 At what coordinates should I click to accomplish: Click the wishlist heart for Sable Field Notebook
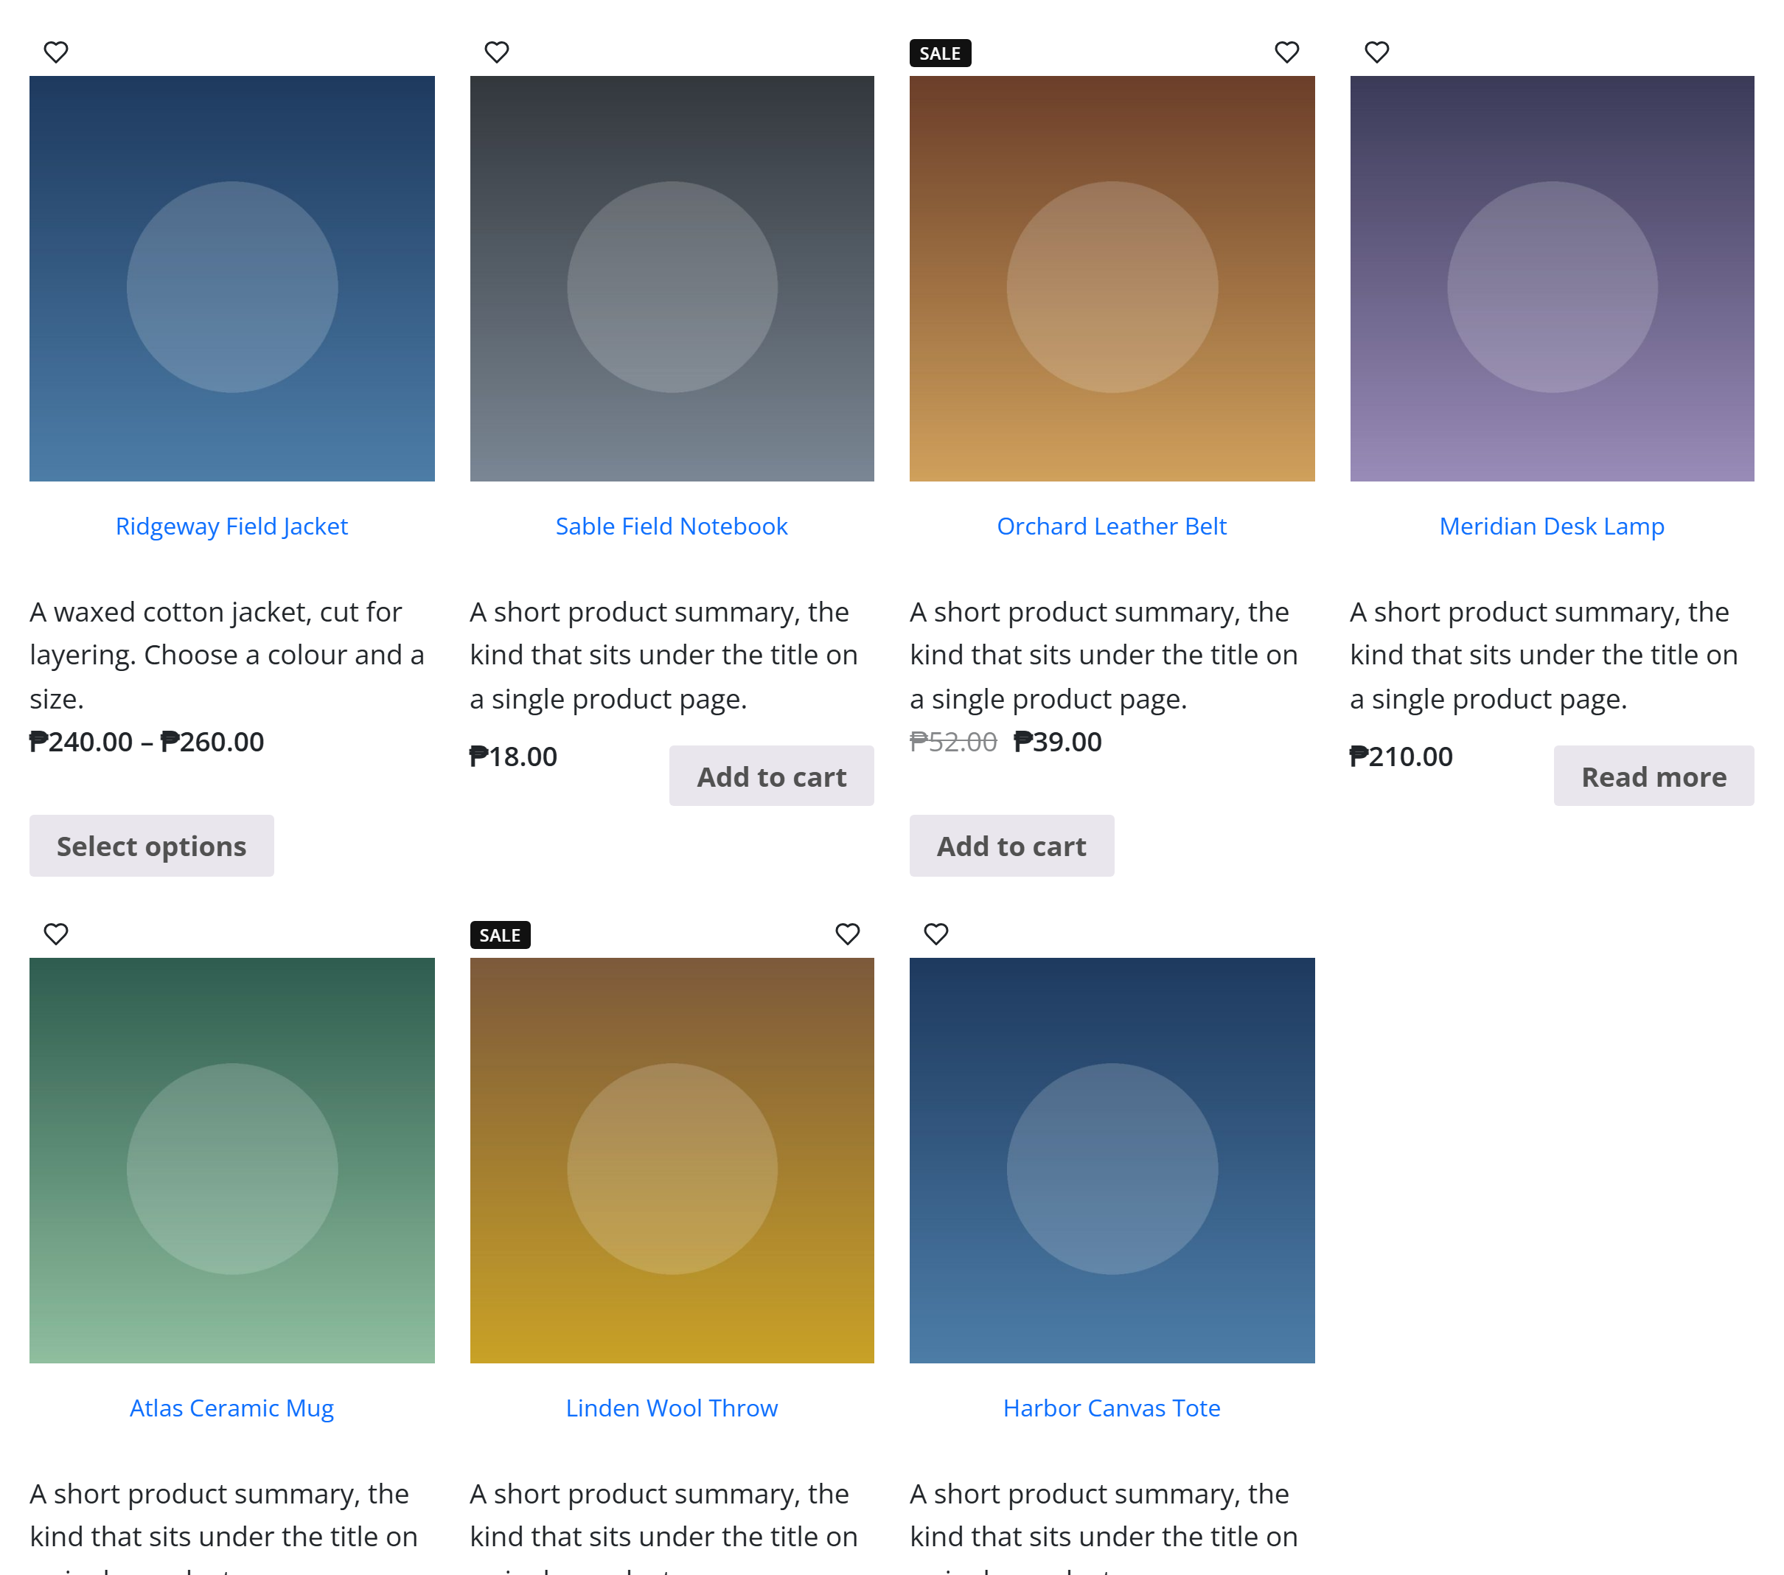[x=497, y=52]
